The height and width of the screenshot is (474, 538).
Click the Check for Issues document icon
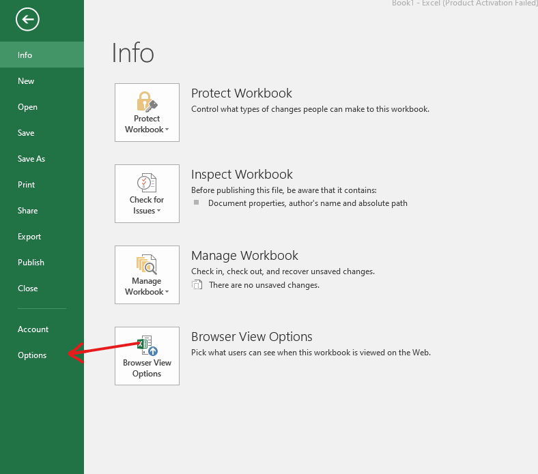tap(147, 183)
